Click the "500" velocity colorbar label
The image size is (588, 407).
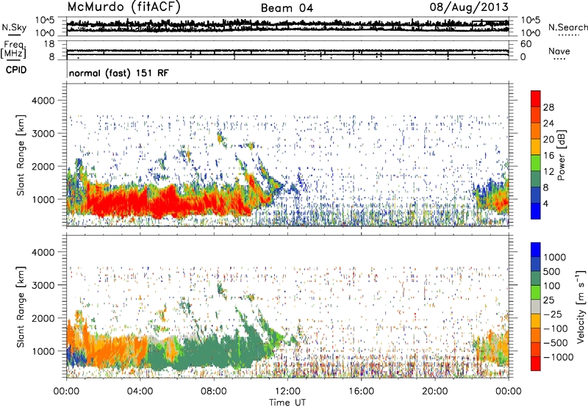click(552, 272)
